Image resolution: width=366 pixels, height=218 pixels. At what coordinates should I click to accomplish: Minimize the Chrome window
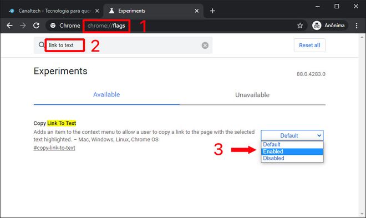(318, 7)
